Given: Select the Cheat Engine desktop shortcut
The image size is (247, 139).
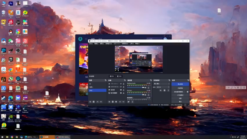Looking at the screenshot, I should pos(25,109).
